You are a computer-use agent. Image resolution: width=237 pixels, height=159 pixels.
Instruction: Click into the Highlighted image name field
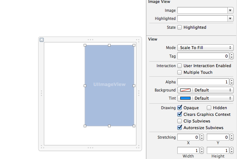click(x=203, y=18)
